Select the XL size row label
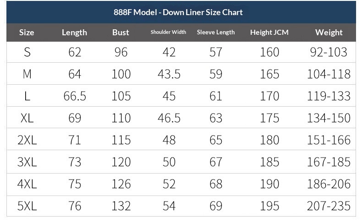 coord(27,118)
